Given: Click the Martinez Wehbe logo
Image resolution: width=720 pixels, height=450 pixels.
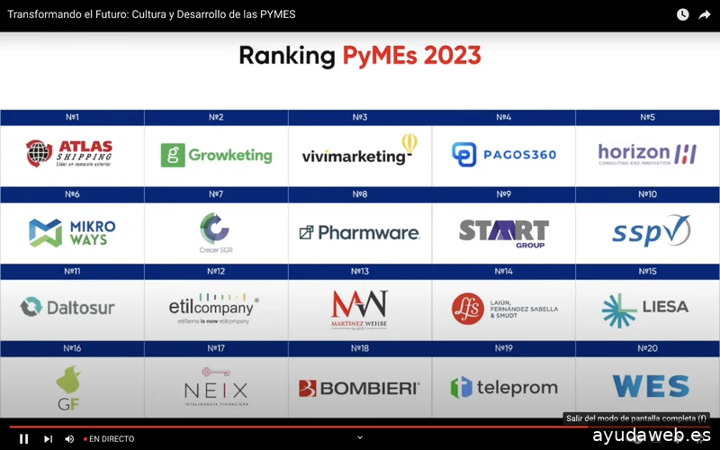Looking at the screenshot, I should [x=359, y=310].
